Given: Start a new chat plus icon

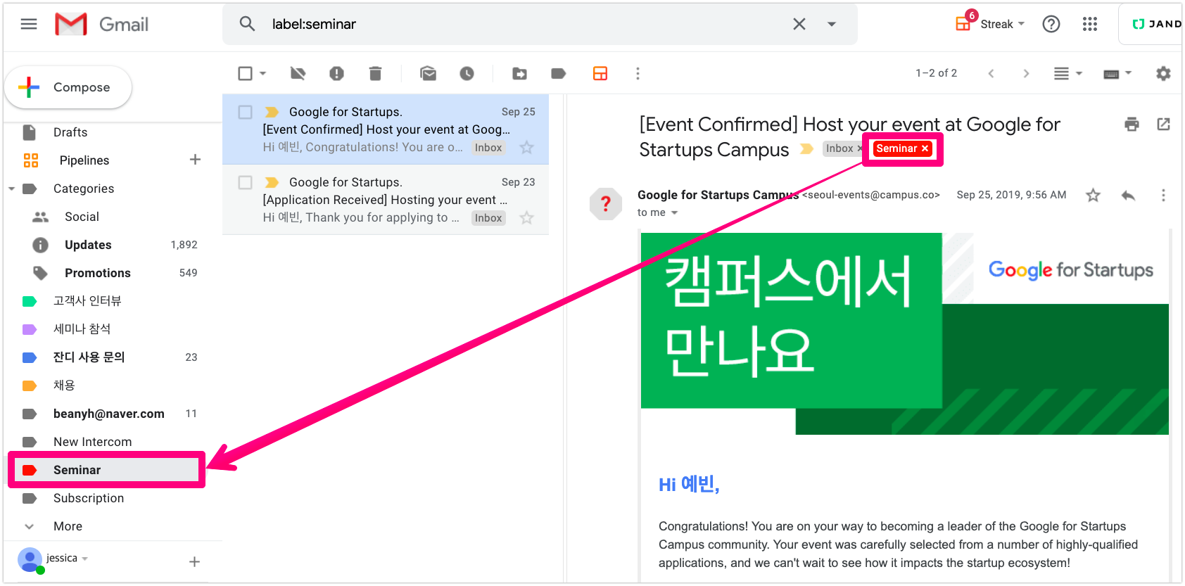Looking at the screenshot, I should click(195, 561).
